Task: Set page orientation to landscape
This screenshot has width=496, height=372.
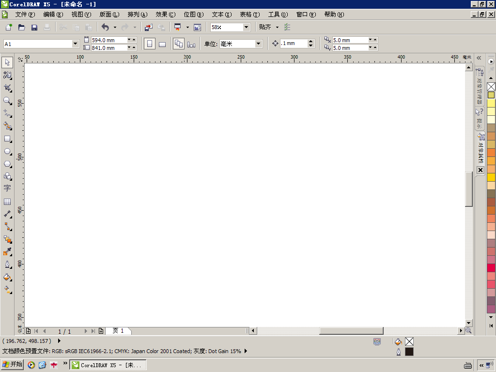Action: [x=162, y=44]
